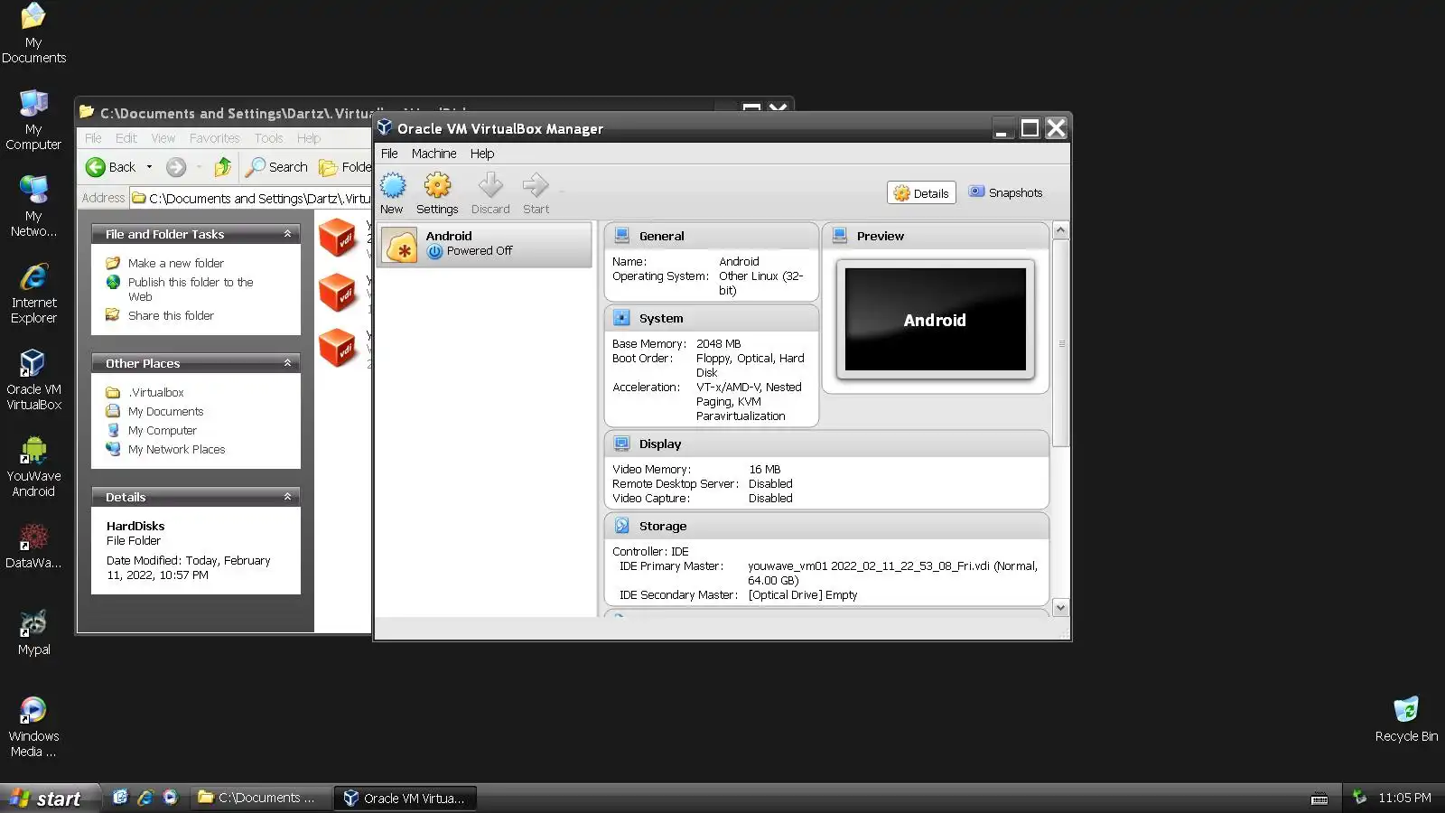Click the IDE Primary Master vdi entry

(892, 573)
